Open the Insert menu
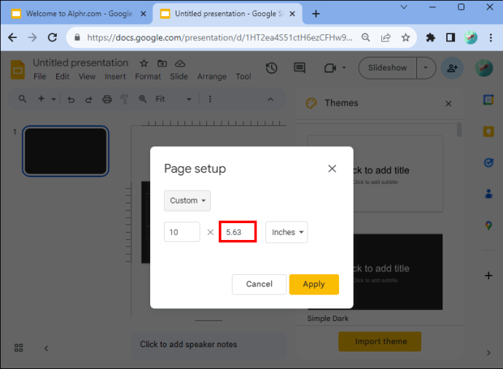Viewport: 503px width, 369px height. point(115,77)
